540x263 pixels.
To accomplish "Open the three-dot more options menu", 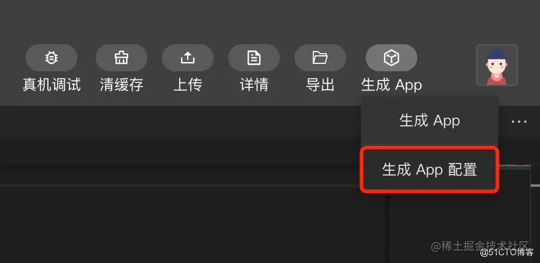I will pyautogui.click(x=519, y=122).
